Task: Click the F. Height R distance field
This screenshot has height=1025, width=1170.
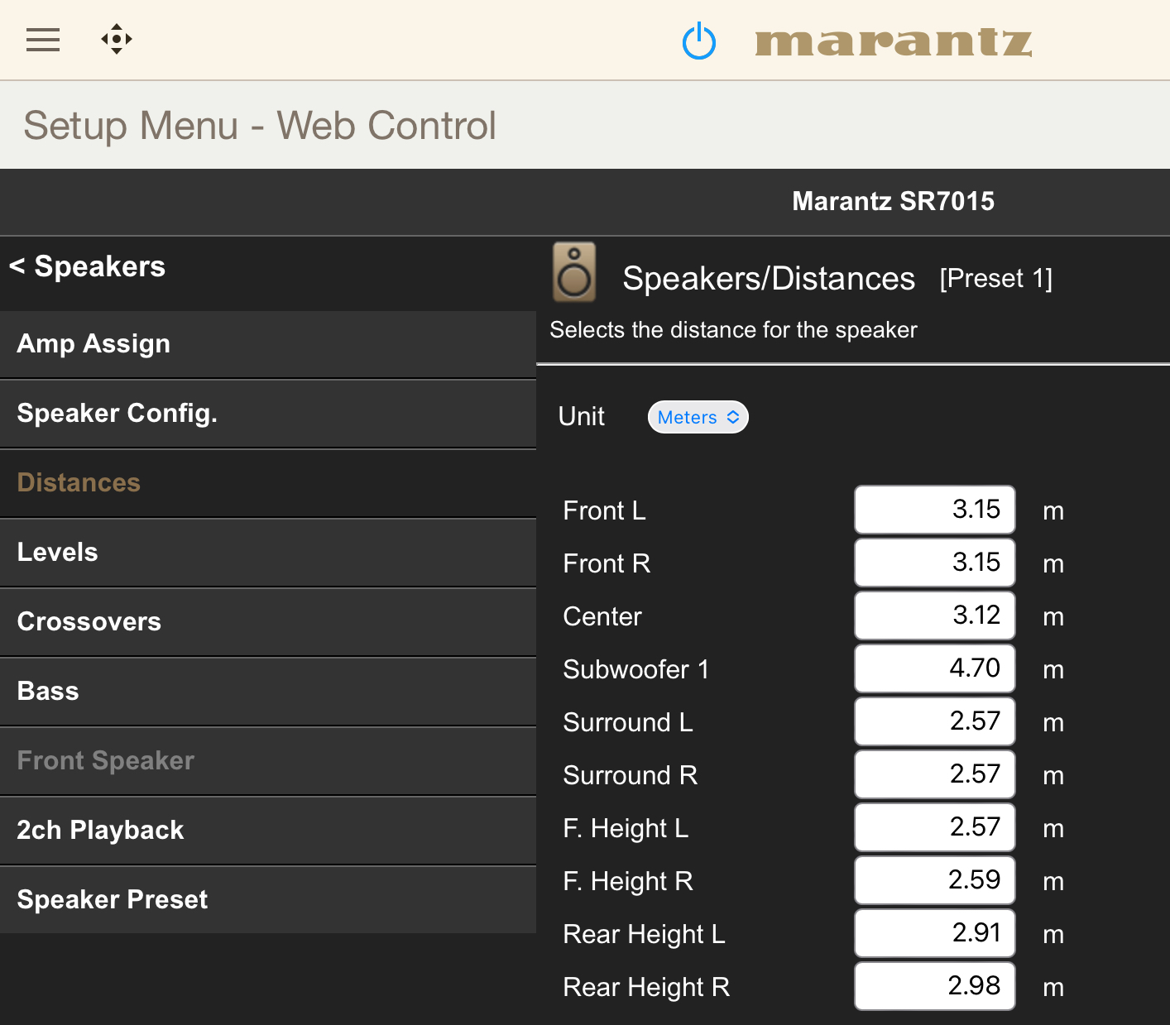Action: click(x=935, y=880)
